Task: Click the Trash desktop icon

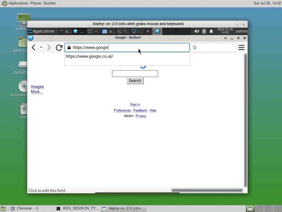Action: click(23, 111)
